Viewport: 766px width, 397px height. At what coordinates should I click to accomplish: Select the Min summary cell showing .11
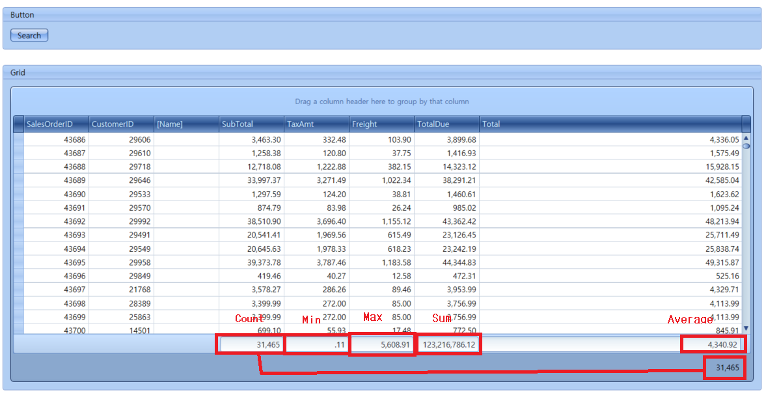click(x=317, y=344)
